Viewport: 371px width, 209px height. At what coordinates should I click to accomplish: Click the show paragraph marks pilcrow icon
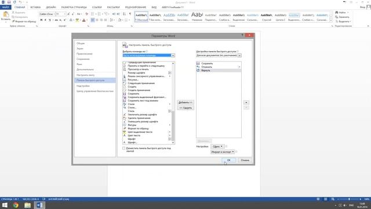click(x=130, y=14)
